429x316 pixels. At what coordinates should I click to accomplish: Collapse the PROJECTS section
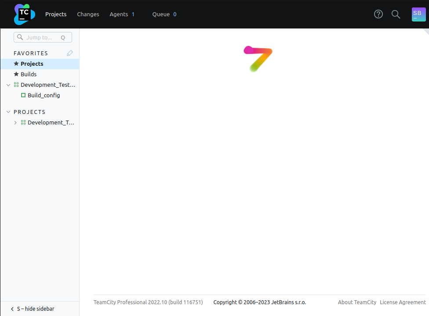click(8, 112)
